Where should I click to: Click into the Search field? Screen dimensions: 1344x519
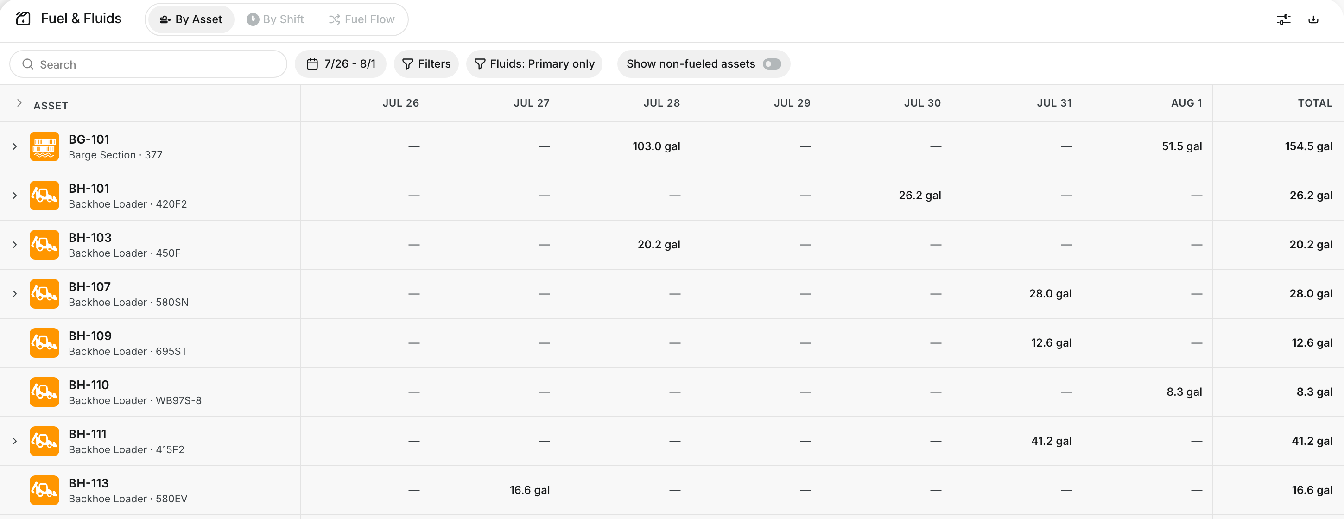coord(148,64)
